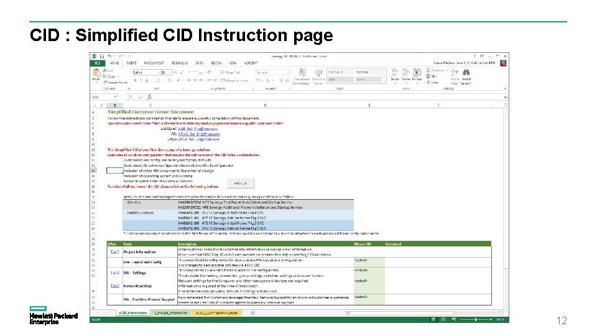597x336 pixels.
Task: Collapse the ribbon with the chevron
Action: click(x=505, y=88)
